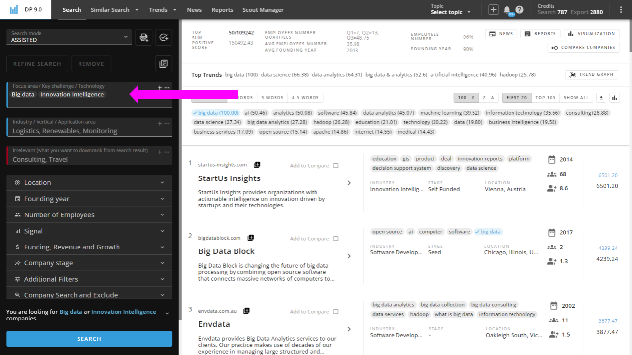Deselect the big data (100.00) keyword chip

click(216, 113)
